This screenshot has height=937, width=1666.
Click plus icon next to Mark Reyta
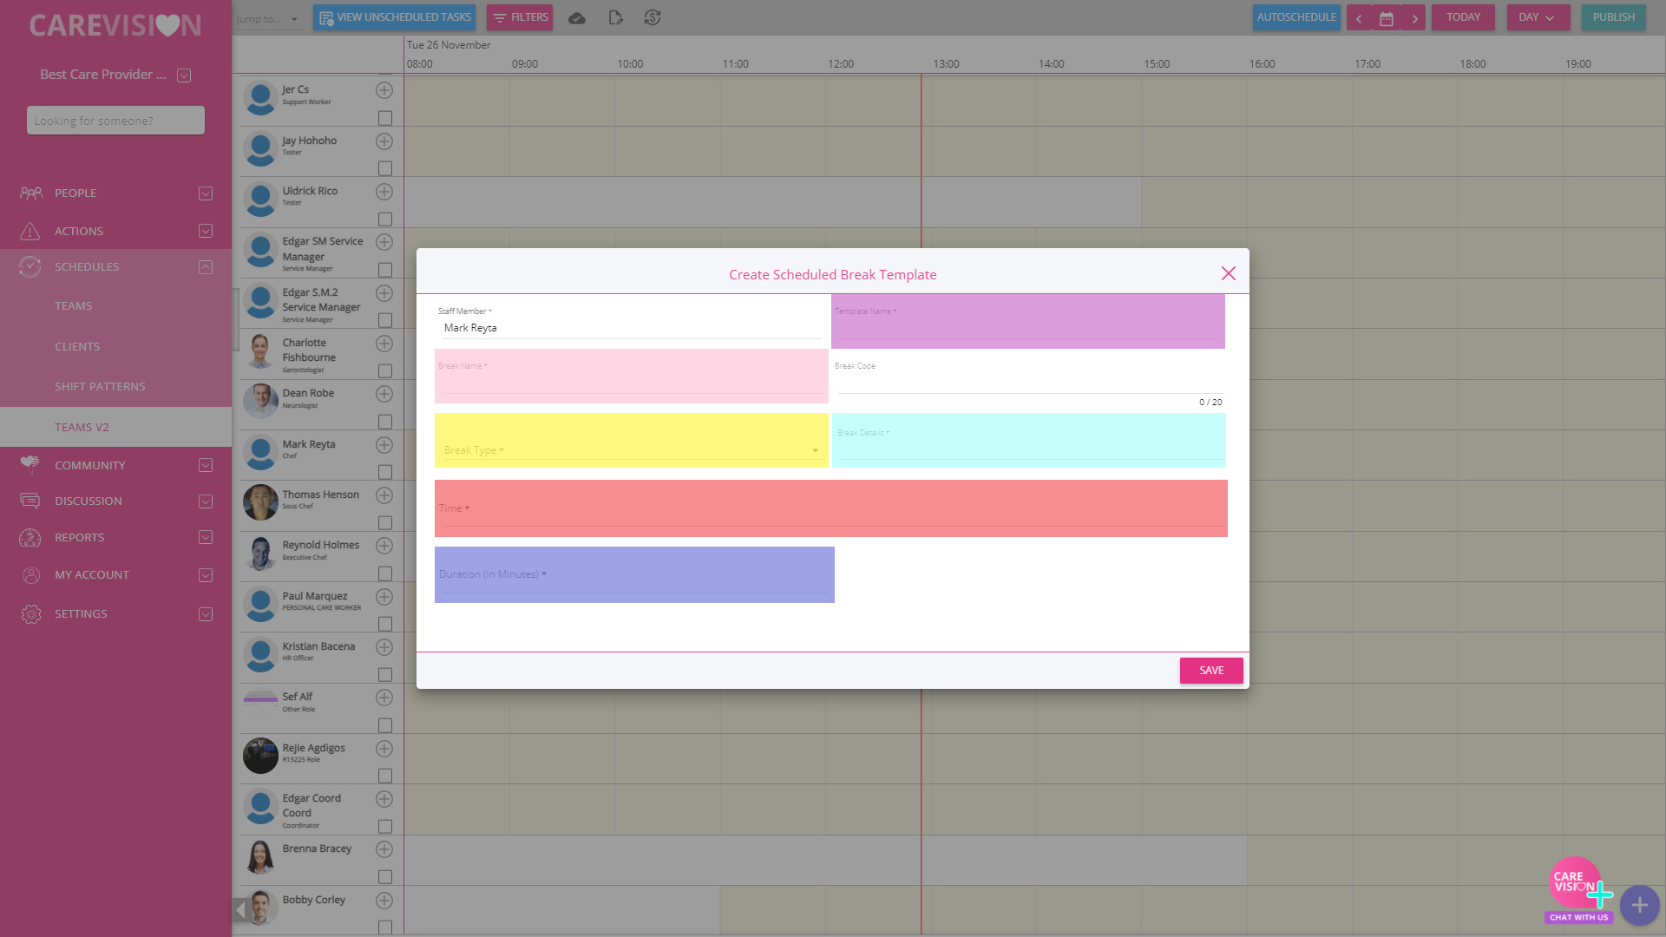[384, 445]
